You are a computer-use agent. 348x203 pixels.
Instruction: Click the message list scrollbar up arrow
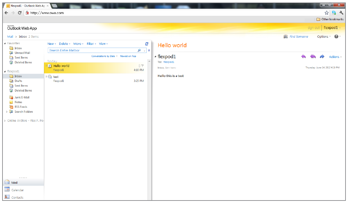(x=149, y=61)
